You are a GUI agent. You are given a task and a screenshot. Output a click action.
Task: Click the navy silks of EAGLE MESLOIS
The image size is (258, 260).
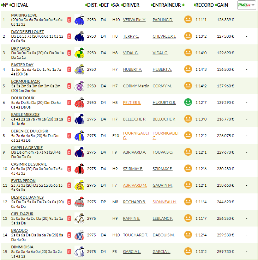[79, 119]
